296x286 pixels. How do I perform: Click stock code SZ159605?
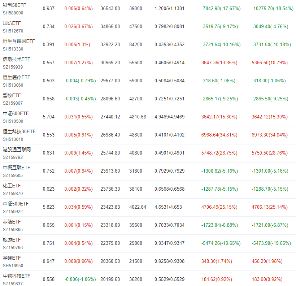(x=13, y=175)
